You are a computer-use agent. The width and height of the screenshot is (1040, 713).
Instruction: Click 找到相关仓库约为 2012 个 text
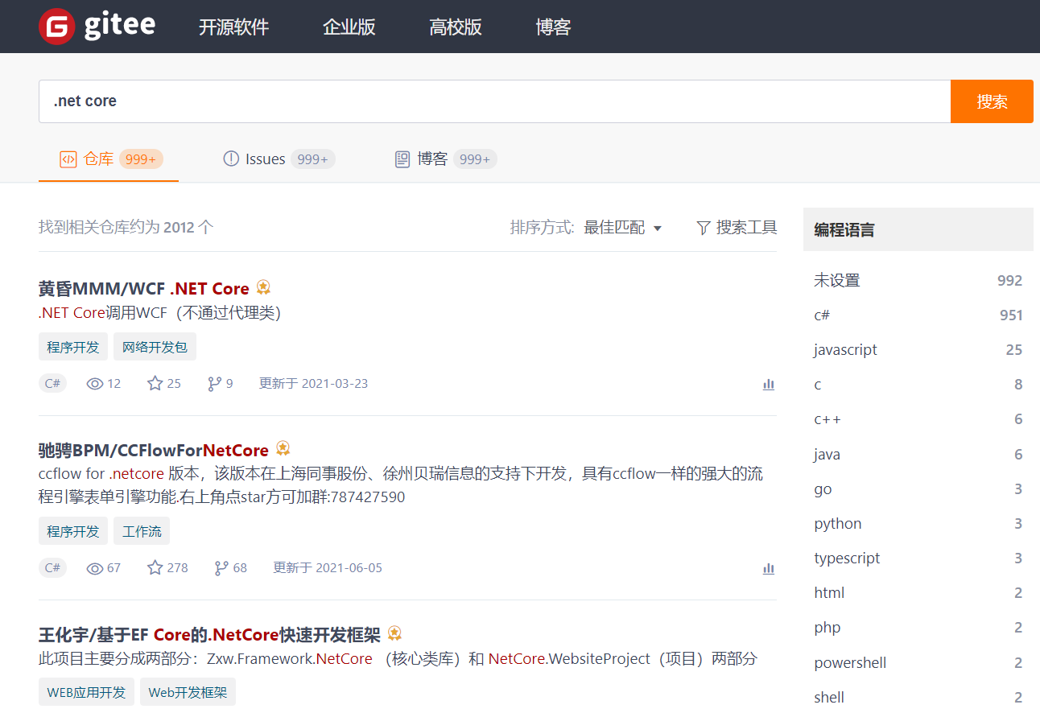pyautogui.click(x=126, y=228)
